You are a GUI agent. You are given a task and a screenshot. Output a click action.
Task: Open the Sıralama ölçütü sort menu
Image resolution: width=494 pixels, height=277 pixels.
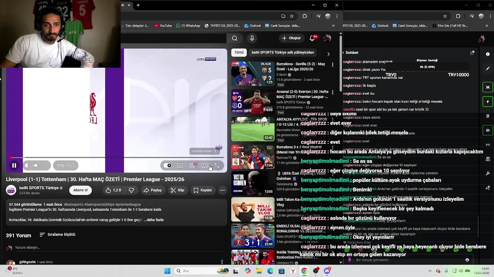tap(58, 235)
